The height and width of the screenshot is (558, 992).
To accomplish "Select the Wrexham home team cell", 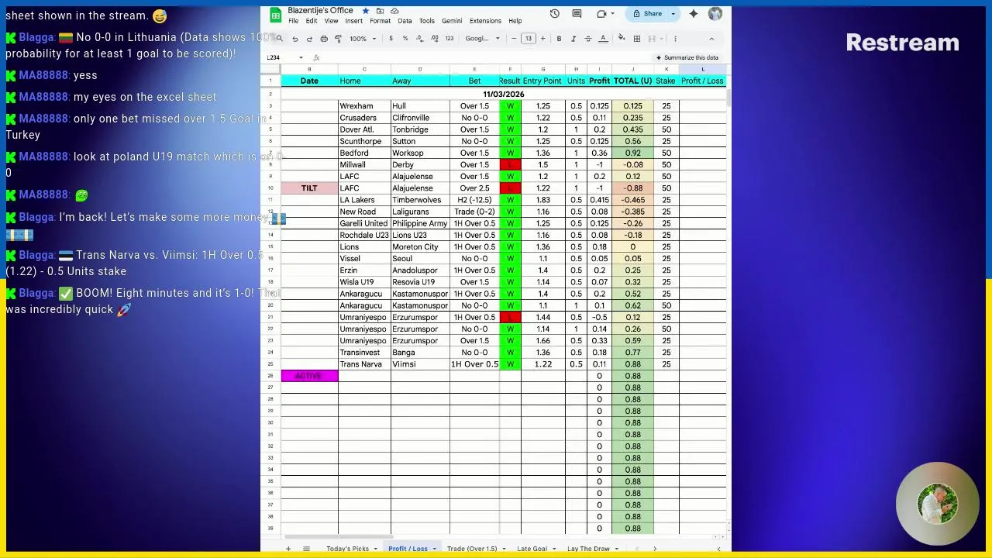I will point(364,106).
